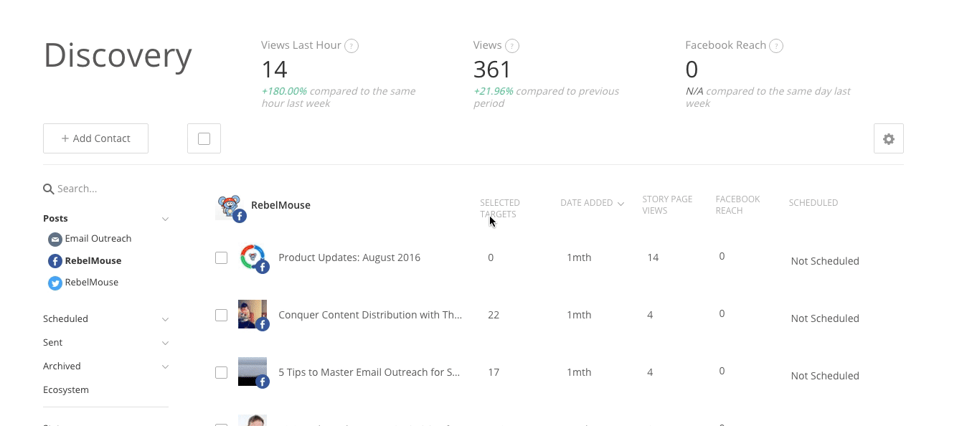
Task: Open the gear settings icon
Action: click(888, 139)
